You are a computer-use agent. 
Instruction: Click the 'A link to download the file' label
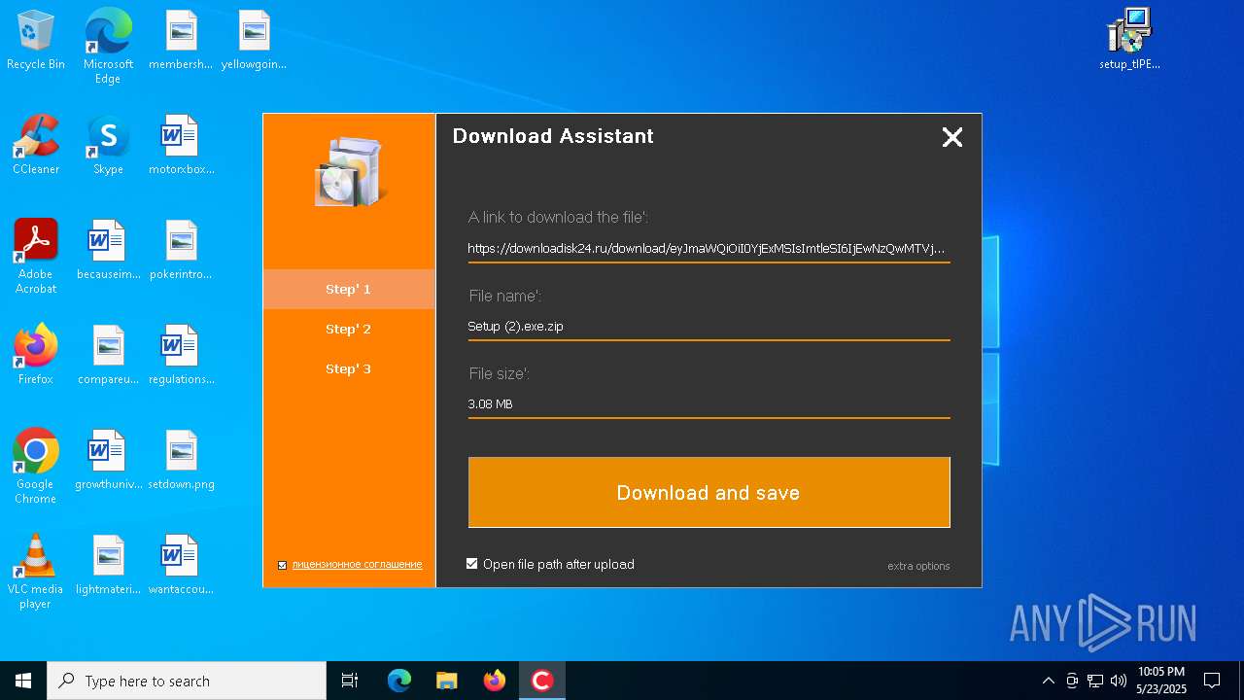(x=558, y=218)
